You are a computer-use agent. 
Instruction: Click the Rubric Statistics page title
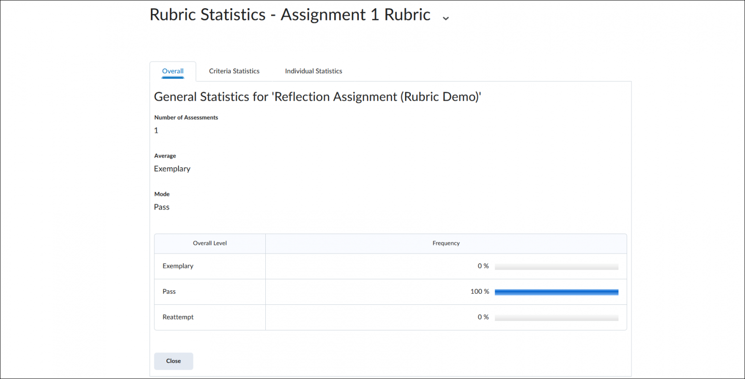point(290,15)
